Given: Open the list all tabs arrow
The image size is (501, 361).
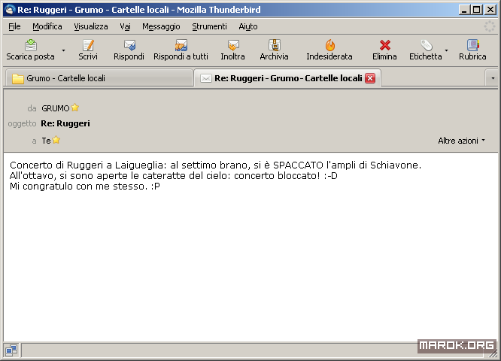Looking at the screenshot, I should pos(493,78).
